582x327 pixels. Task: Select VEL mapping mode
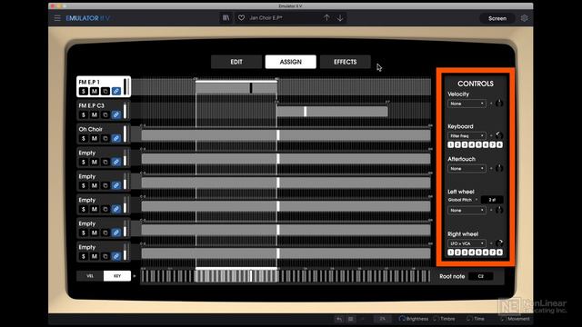coord(90,276)
